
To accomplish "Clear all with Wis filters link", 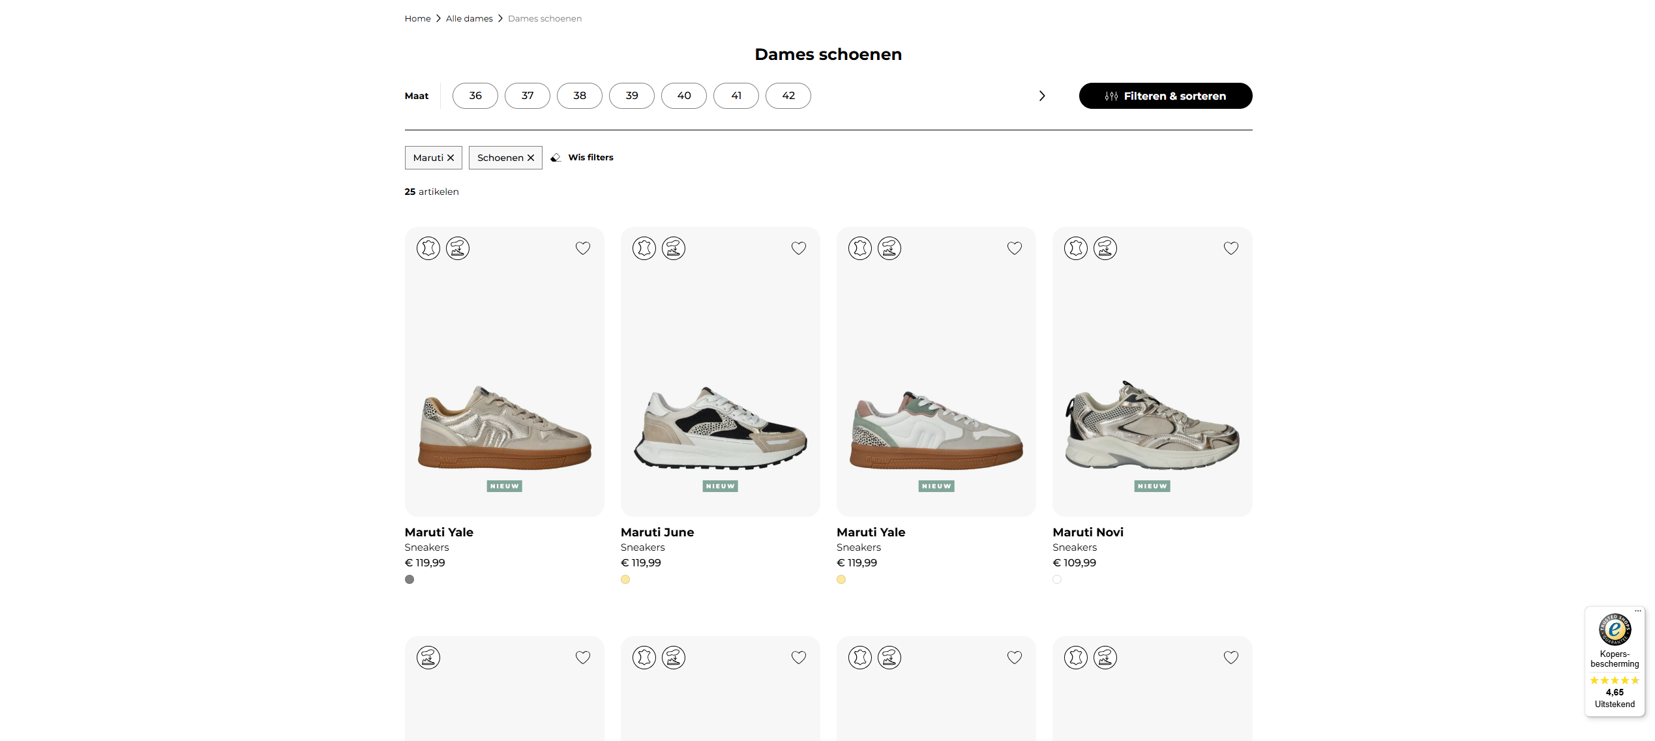I will click(590, 158).
